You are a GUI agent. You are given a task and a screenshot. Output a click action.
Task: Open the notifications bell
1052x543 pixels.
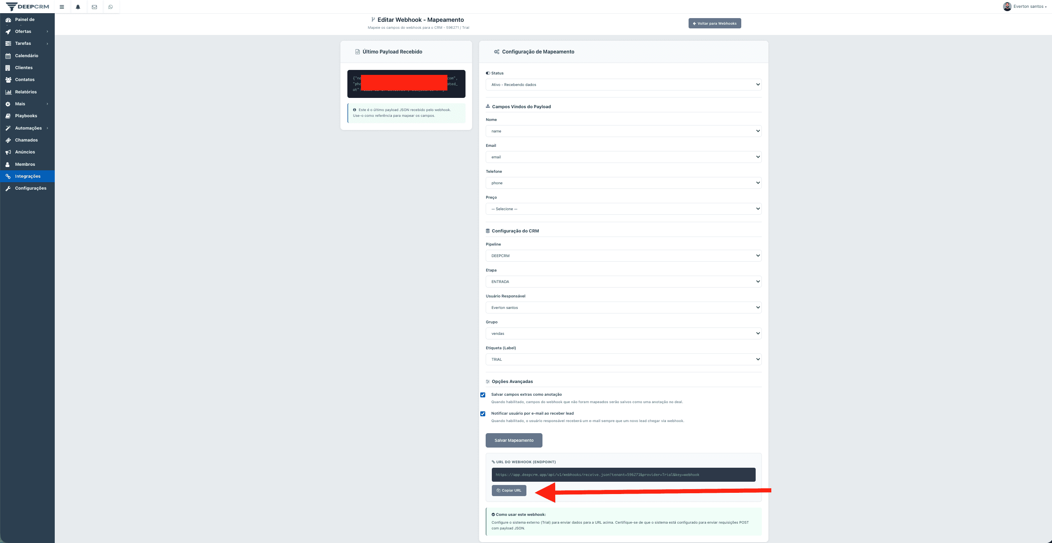click(78, 7)
